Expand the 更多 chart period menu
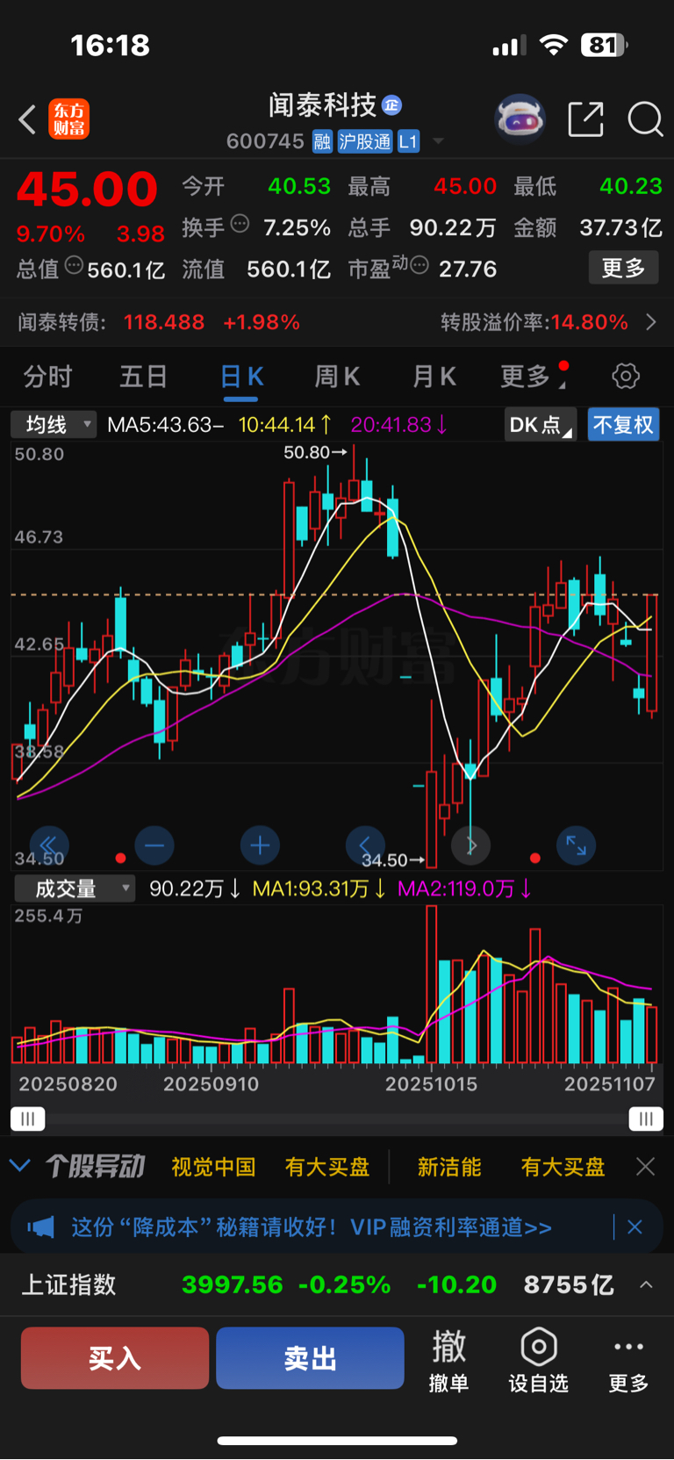This screenshot has height=1460, width=674. pos(532,377)
